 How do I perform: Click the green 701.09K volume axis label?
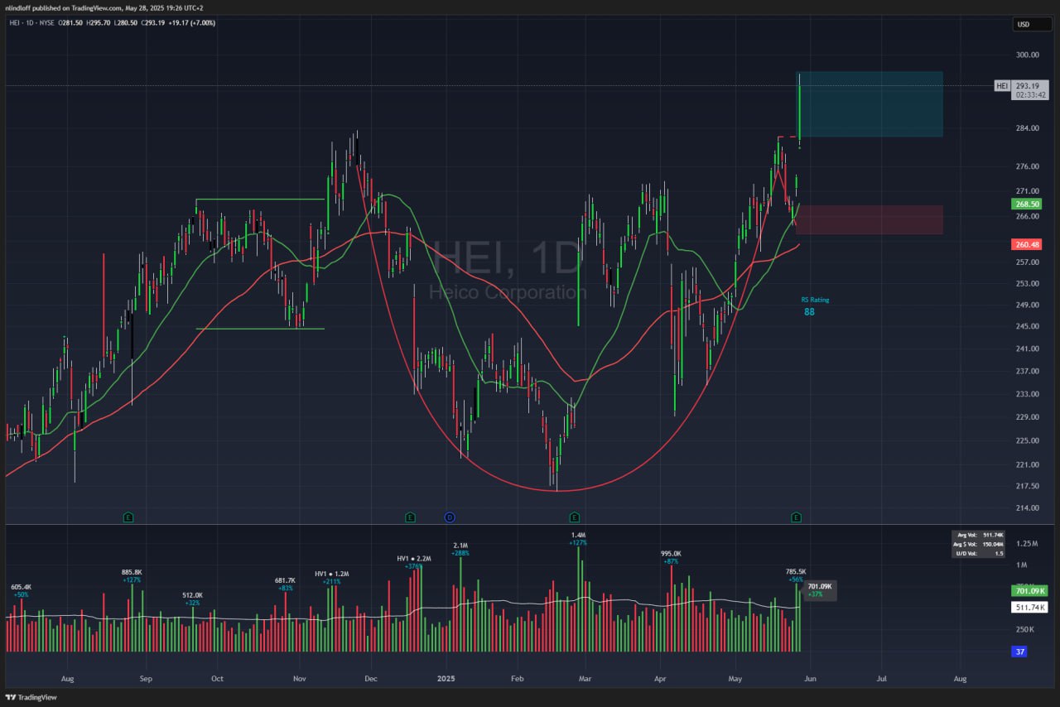pyautogui.click(x=1030, y=590)
